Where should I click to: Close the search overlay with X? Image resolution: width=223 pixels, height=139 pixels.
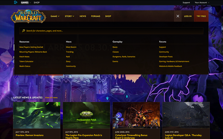coord(178,16)
